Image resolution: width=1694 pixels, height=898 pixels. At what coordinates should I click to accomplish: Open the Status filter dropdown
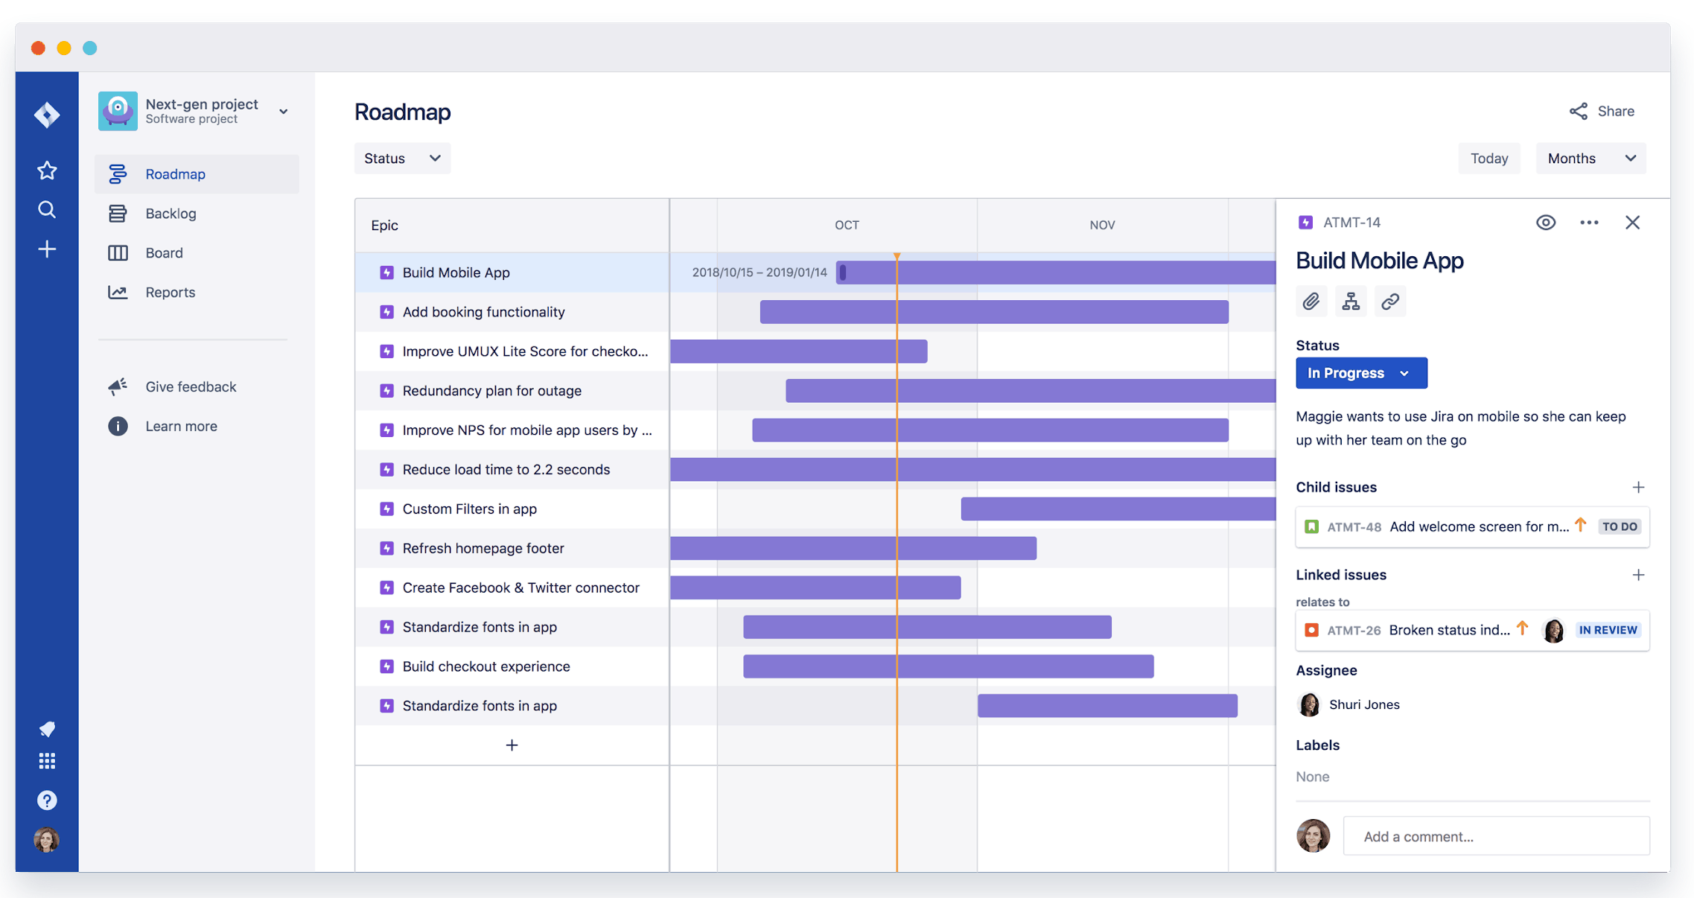tap(402, 158)
